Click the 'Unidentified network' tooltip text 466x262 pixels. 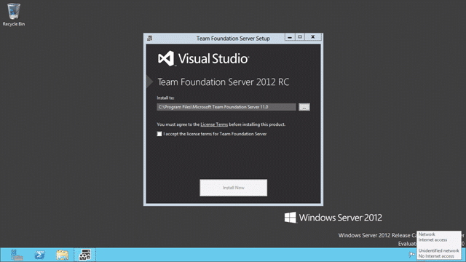click(x=438, y=250)
